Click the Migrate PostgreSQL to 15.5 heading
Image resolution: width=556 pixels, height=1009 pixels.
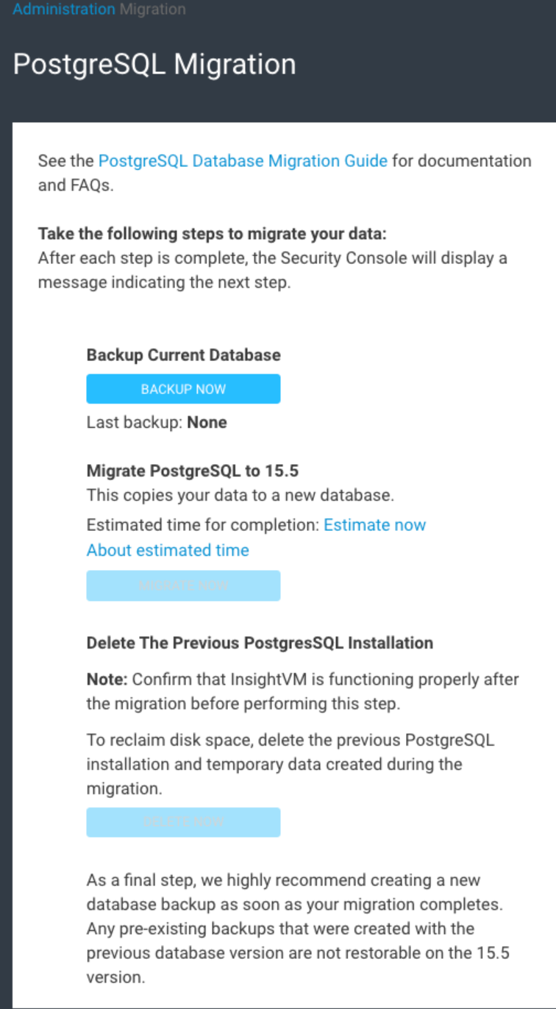tap(192, 471)
